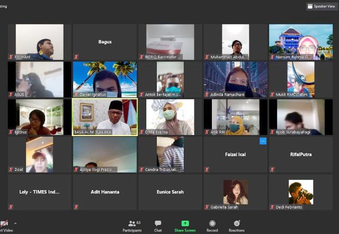Select Ohita Evelina video tile
Screen dimensions: 339x234
point(170,116)
